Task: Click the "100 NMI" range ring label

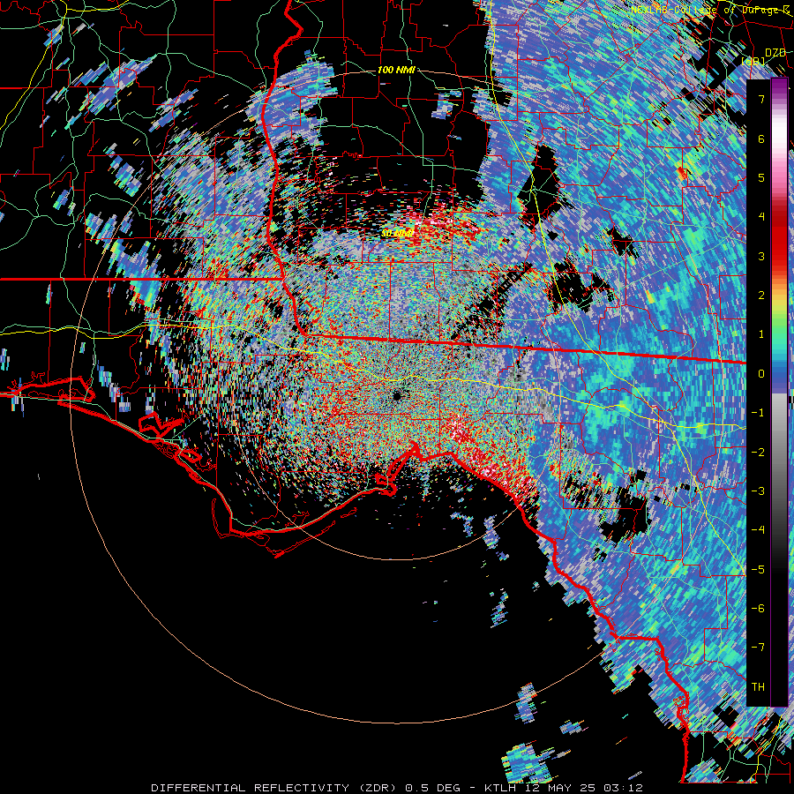Action: point(396,70)
